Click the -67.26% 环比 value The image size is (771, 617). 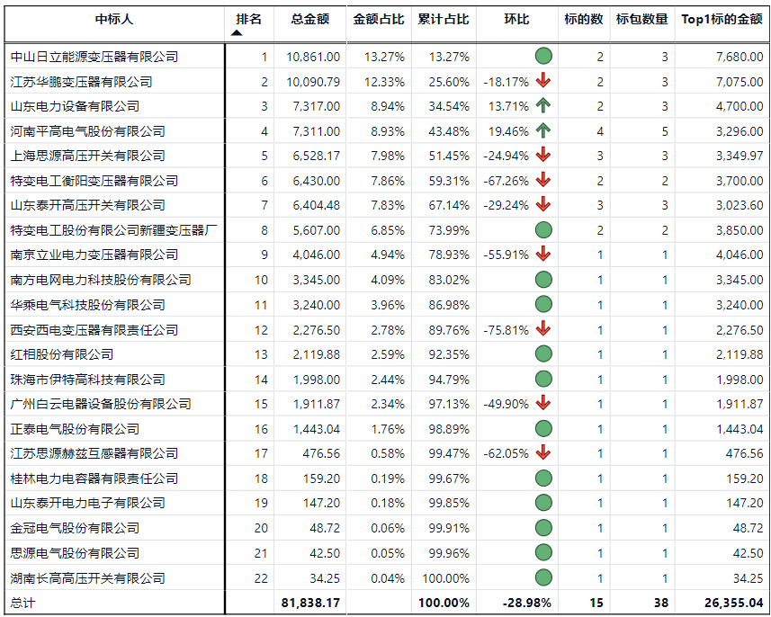click(506, 181)
